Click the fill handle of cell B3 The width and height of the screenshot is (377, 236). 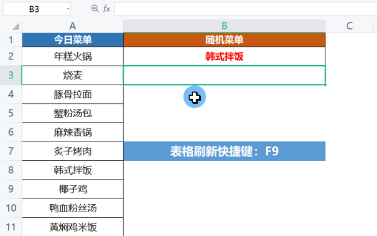pyautogui.click(x=325, y=85)
